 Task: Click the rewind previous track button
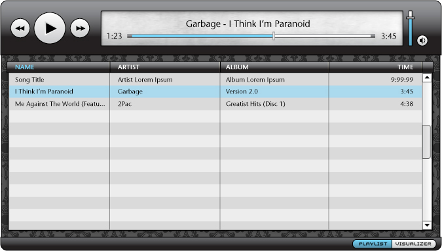pyautogui.click(x=20, y=28)
